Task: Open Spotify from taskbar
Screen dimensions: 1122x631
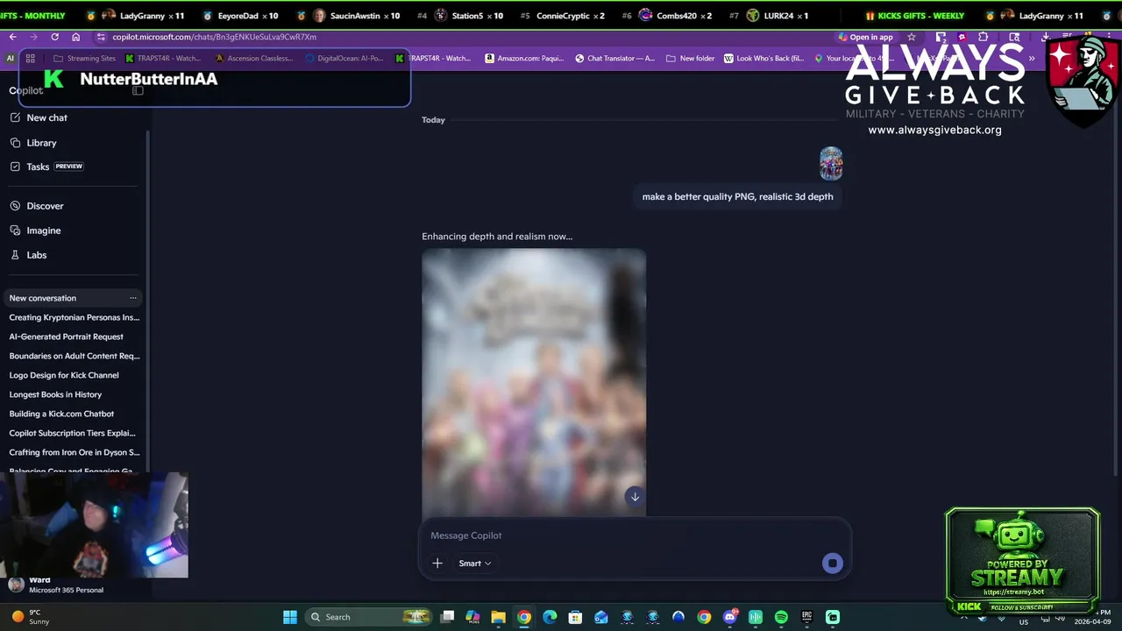Action: (x=781, y=617)
